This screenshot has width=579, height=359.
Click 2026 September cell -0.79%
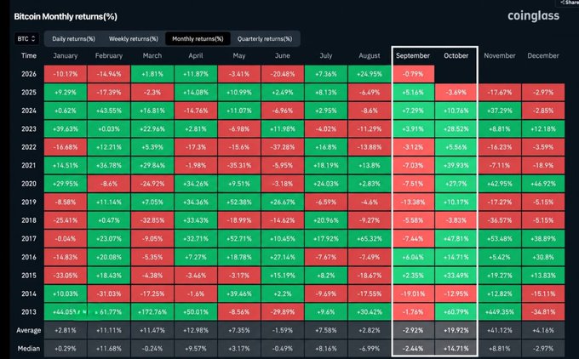[413, 74]
